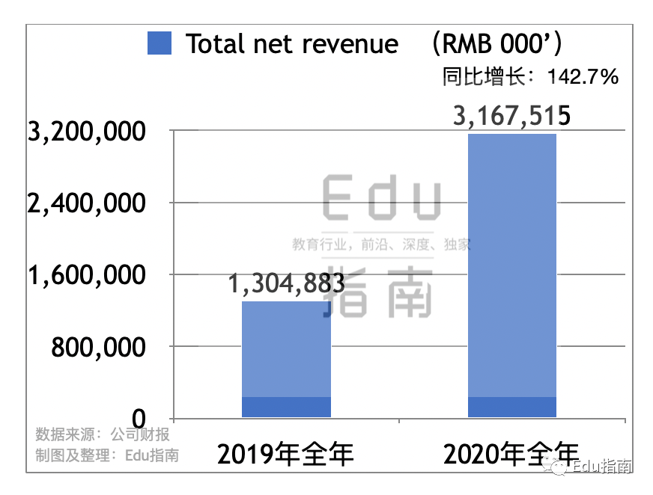653x495 pixels.
Task: Select the 2020 bar value label 3,167,515
Action: click(x=511, y=115)
